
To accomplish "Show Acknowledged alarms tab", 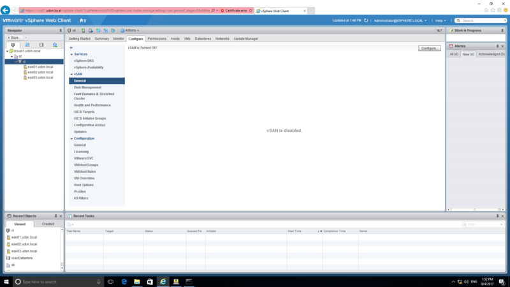I will point(491,54).
